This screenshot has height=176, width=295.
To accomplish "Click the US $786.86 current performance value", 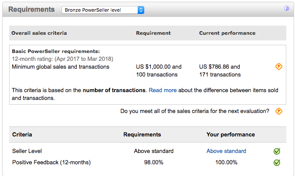I will click(x=220, y=67).
